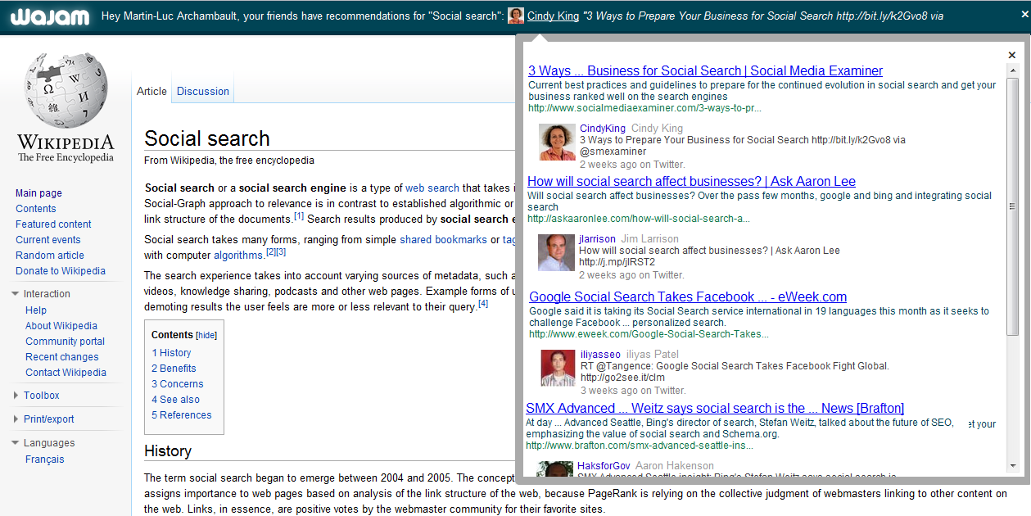The image size is (1031, 516).
Task: Switch to the Article tab
Action: coord(151,91)
